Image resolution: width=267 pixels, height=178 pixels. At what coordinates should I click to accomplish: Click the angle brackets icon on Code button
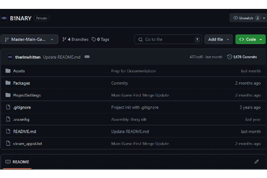(242, 40)
